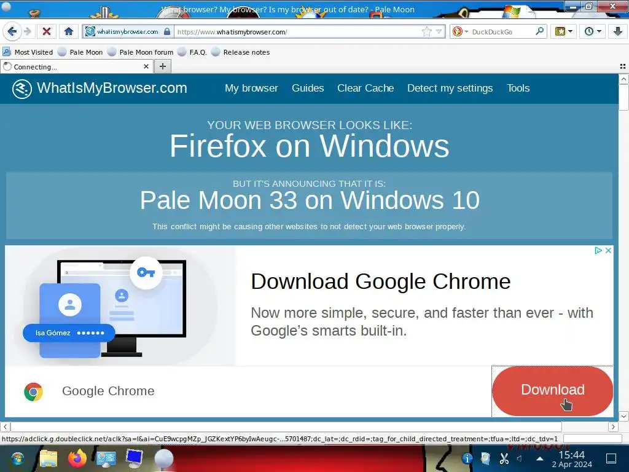This screenshot has width=629, height=472.
Task: Open the computer monitor taskbar icon
Action: coord(134,458)
